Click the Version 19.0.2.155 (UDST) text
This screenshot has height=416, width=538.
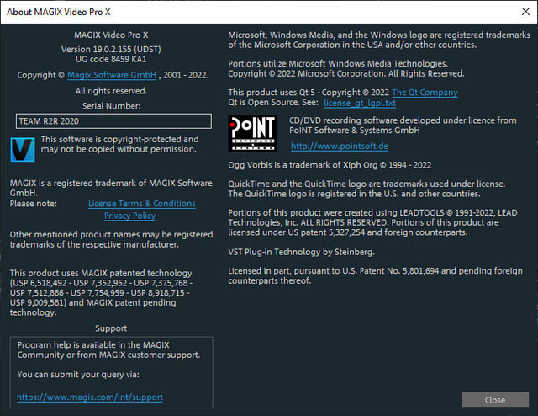111,49
